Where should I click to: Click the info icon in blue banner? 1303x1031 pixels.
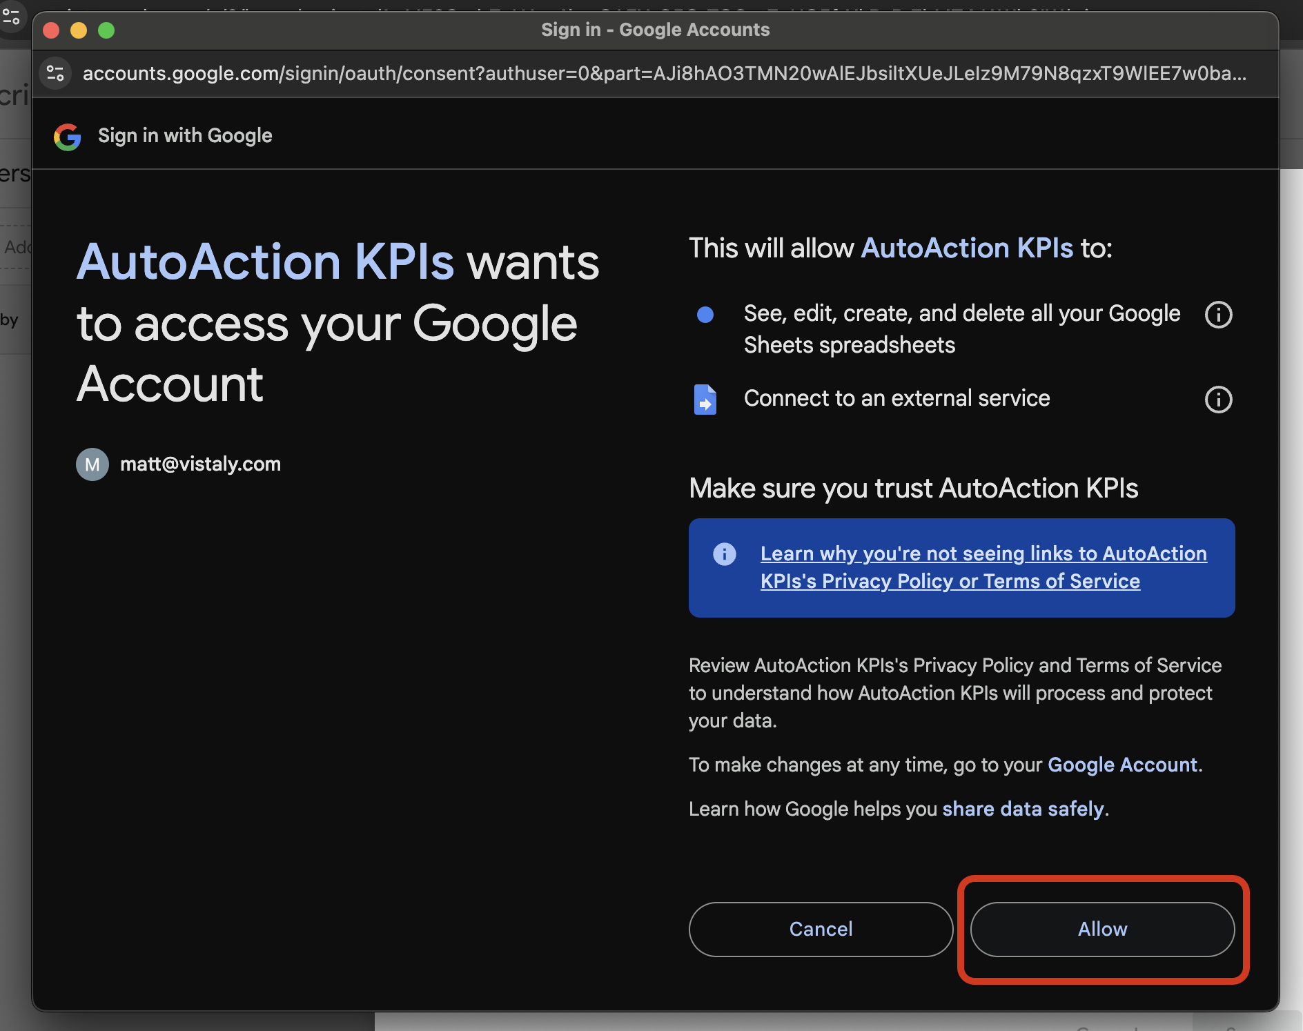click(724, 553)
